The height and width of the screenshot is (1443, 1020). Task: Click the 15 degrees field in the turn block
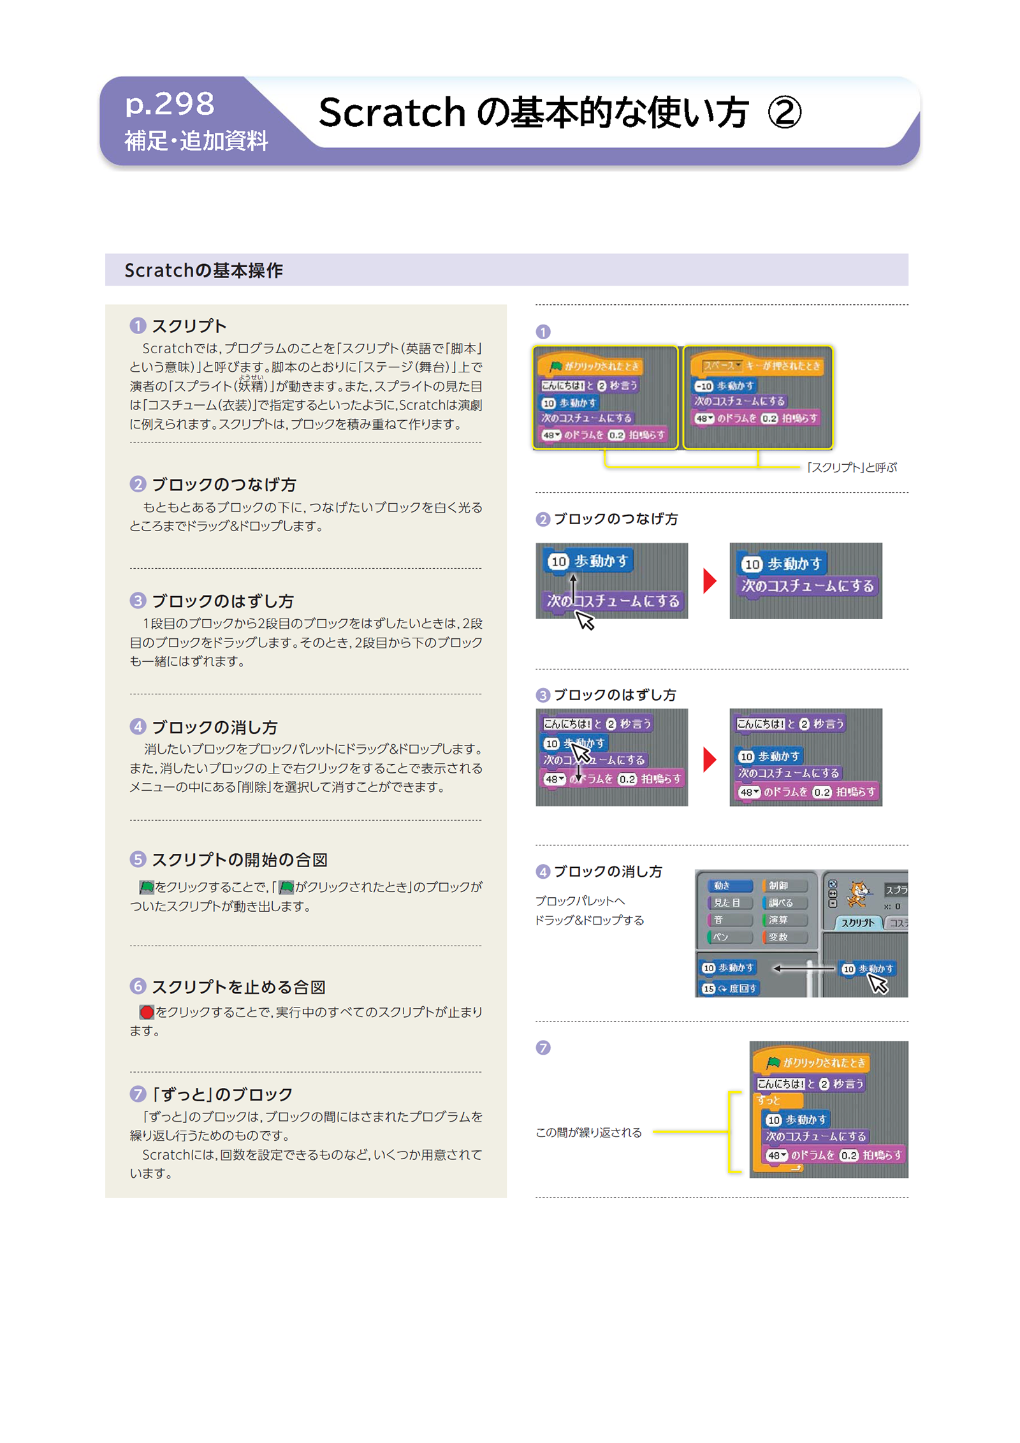point(709,988)
